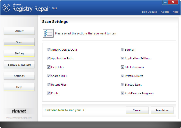This screenshot has width=181, height=128.
Task: Deselect the Fonts checkbox
Action: click(x=49, y=93)
